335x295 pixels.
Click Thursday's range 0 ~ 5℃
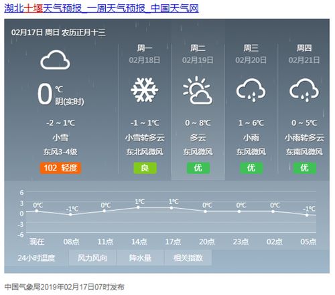[x=304, y=123]
